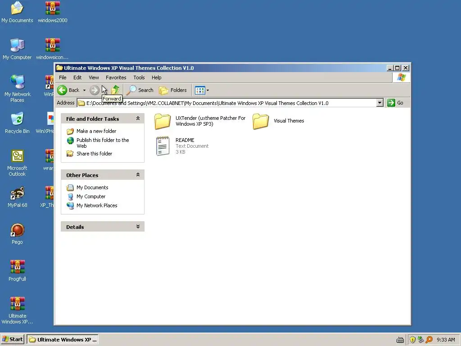The height and width of the screenshot is (346, 461).
Task: Click the Ultimate Windows XP taskbar button
Action: pos(63,340)
